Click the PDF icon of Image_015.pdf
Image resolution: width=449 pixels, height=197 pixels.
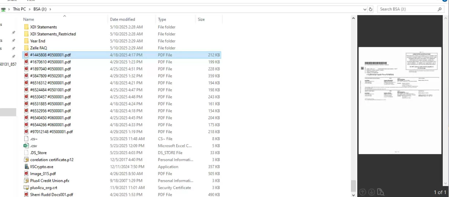(26, 174)
